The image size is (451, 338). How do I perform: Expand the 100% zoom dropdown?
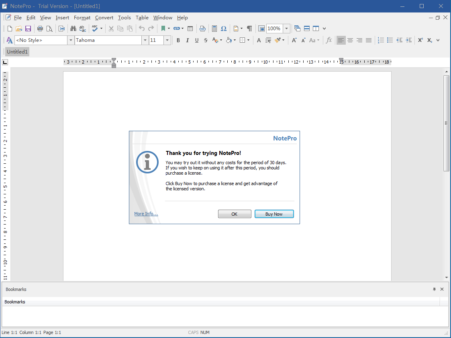(286, 29)
